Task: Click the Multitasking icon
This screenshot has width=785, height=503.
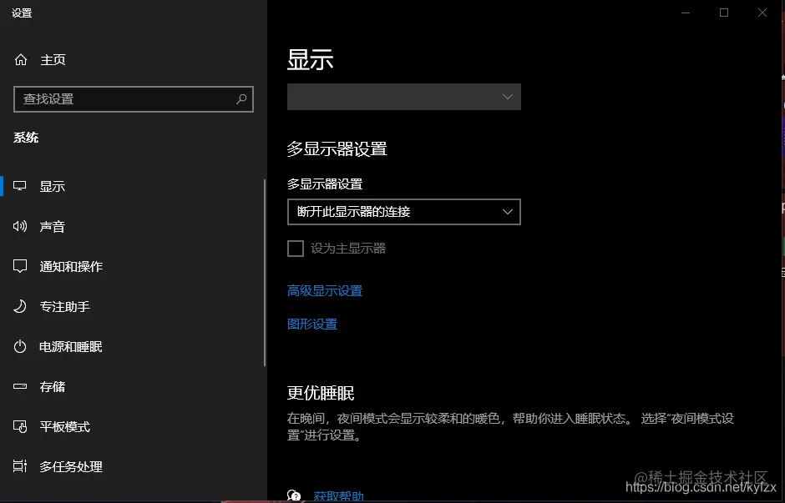Action: pos(20,466)
